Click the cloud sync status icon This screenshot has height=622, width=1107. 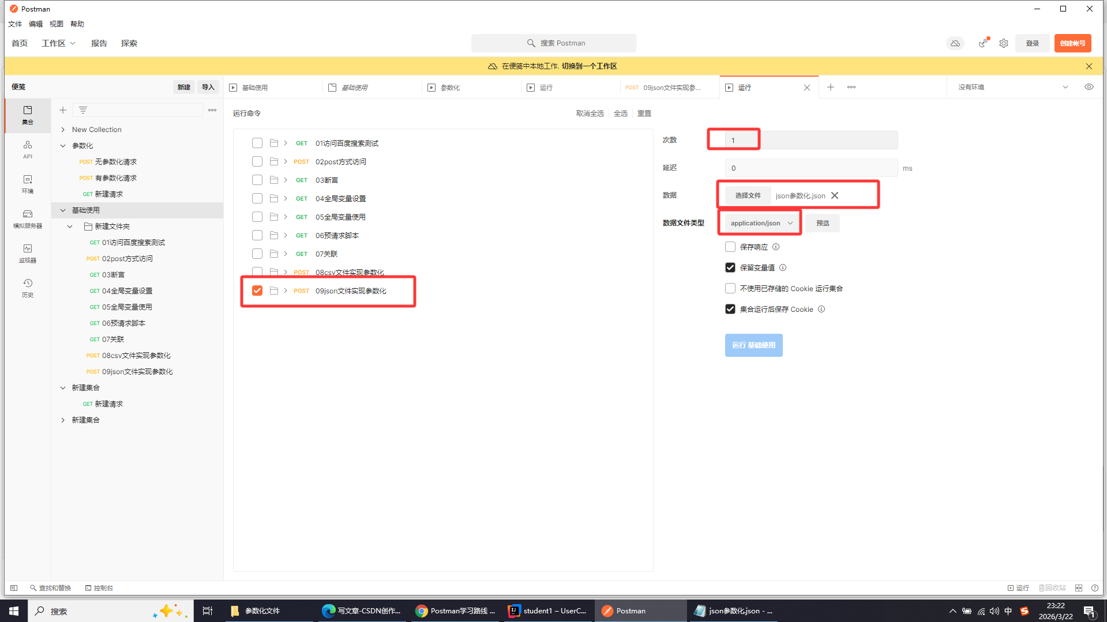pyautogui.click(x=955, y=43)
